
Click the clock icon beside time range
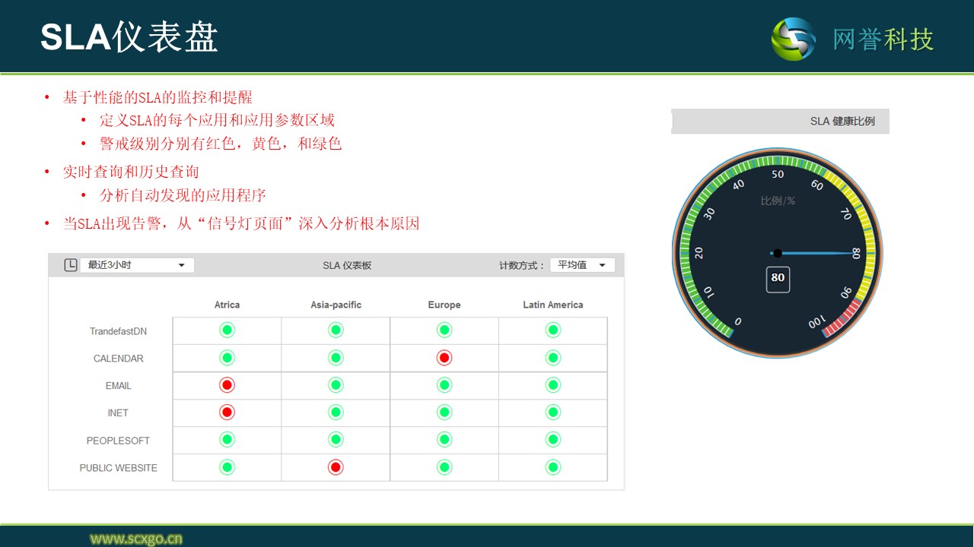(x=70, y=265)
